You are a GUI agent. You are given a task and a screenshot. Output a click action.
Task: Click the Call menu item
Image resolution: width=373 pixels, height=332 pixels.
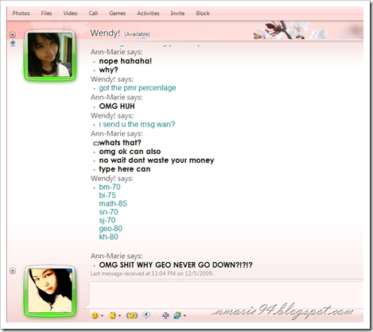coord(93,14)
